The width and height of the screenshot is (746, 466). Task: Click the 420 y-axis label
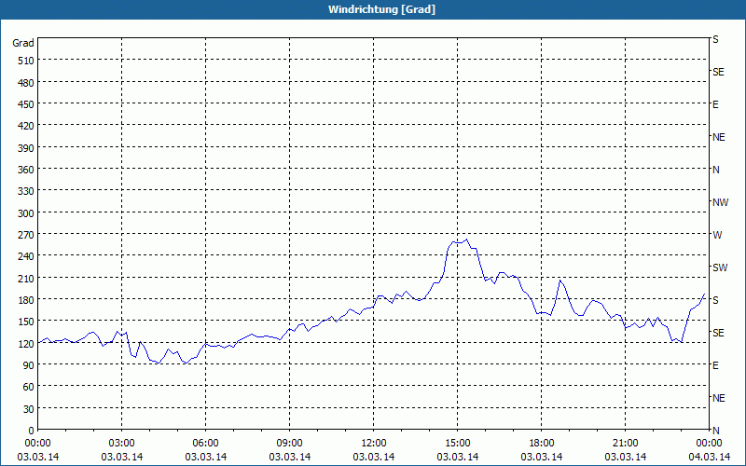point(26,126)
